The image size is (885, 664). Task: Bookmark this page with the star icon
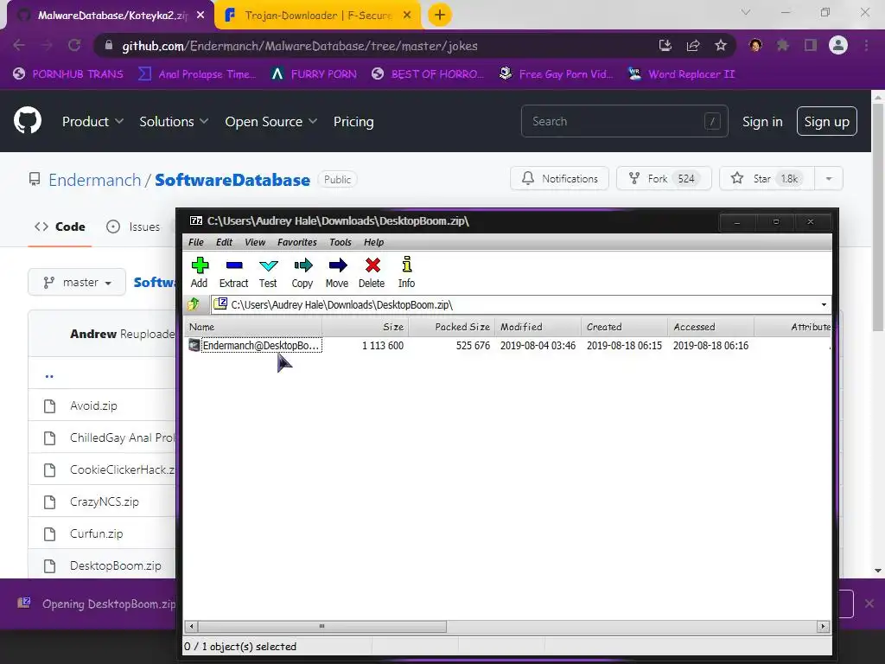720,45
